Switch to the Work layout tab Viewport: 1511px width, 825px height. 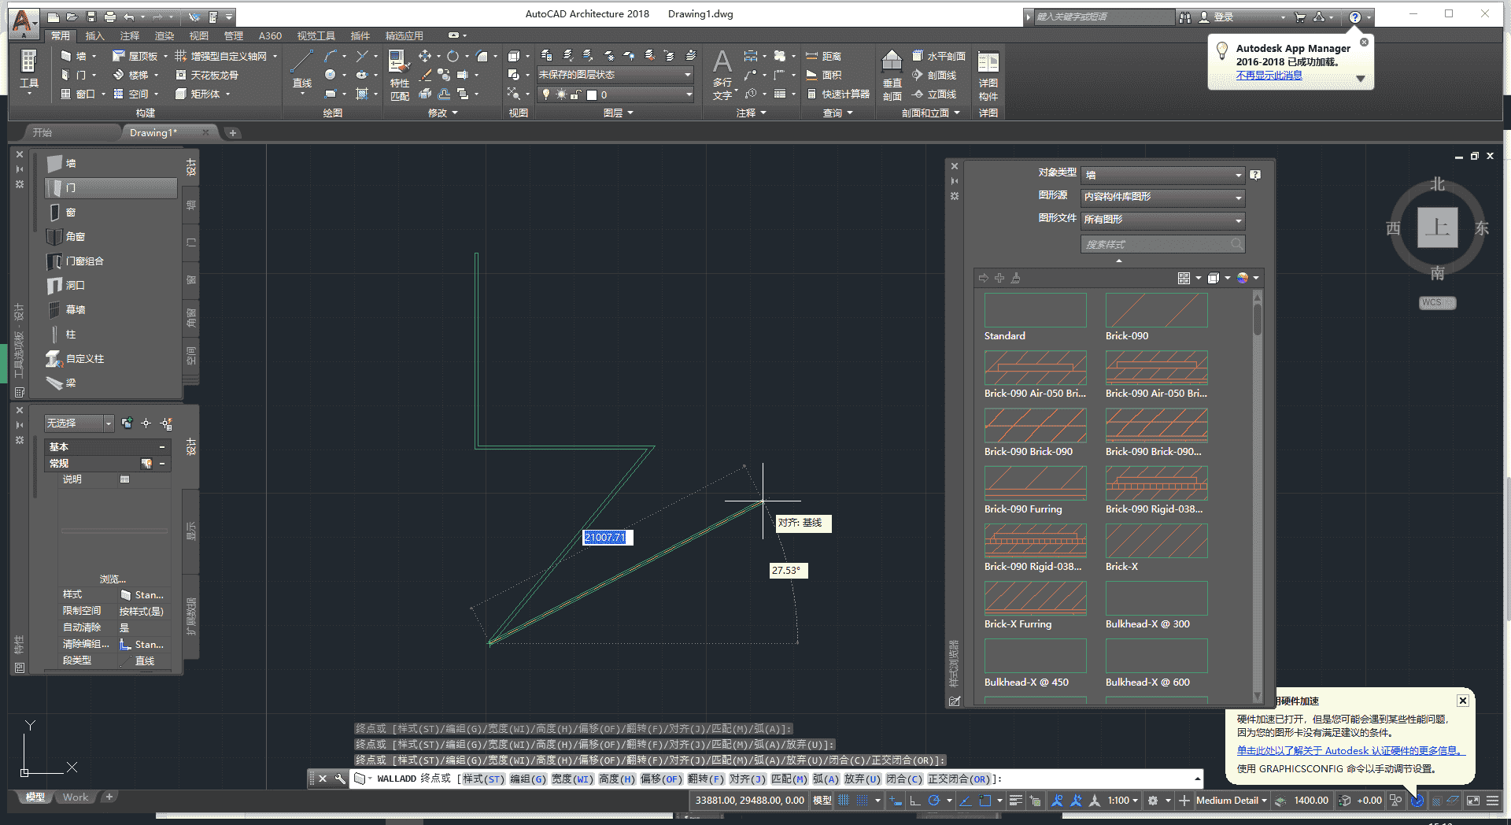pyautogui.click(x=75, y=797)
